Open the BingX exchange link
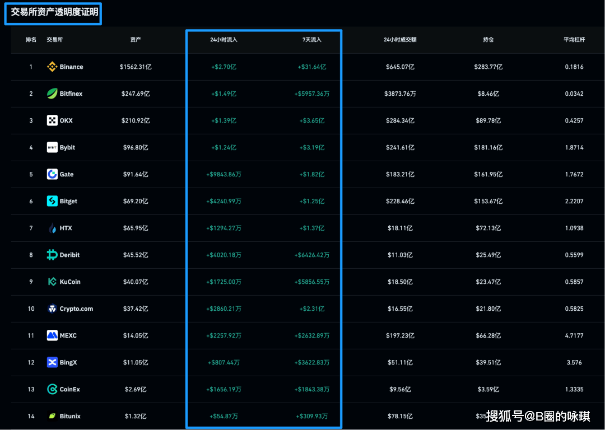 point(68,362)
